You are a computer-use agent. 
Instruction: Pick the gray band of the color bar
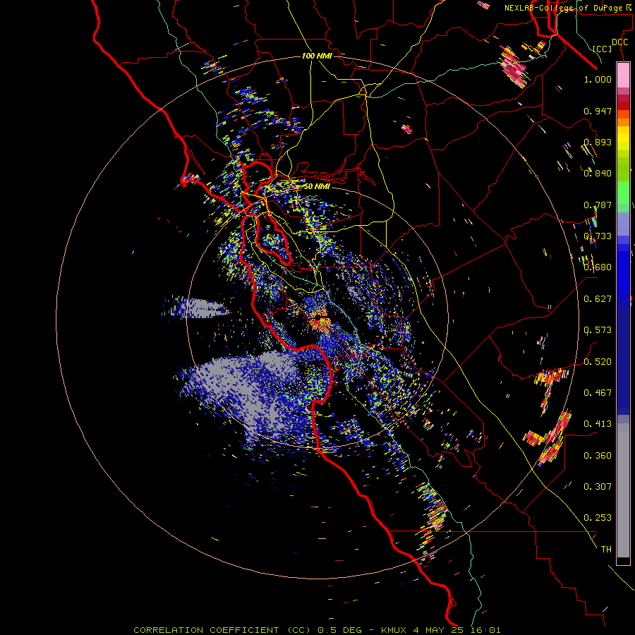pos(623,490)
